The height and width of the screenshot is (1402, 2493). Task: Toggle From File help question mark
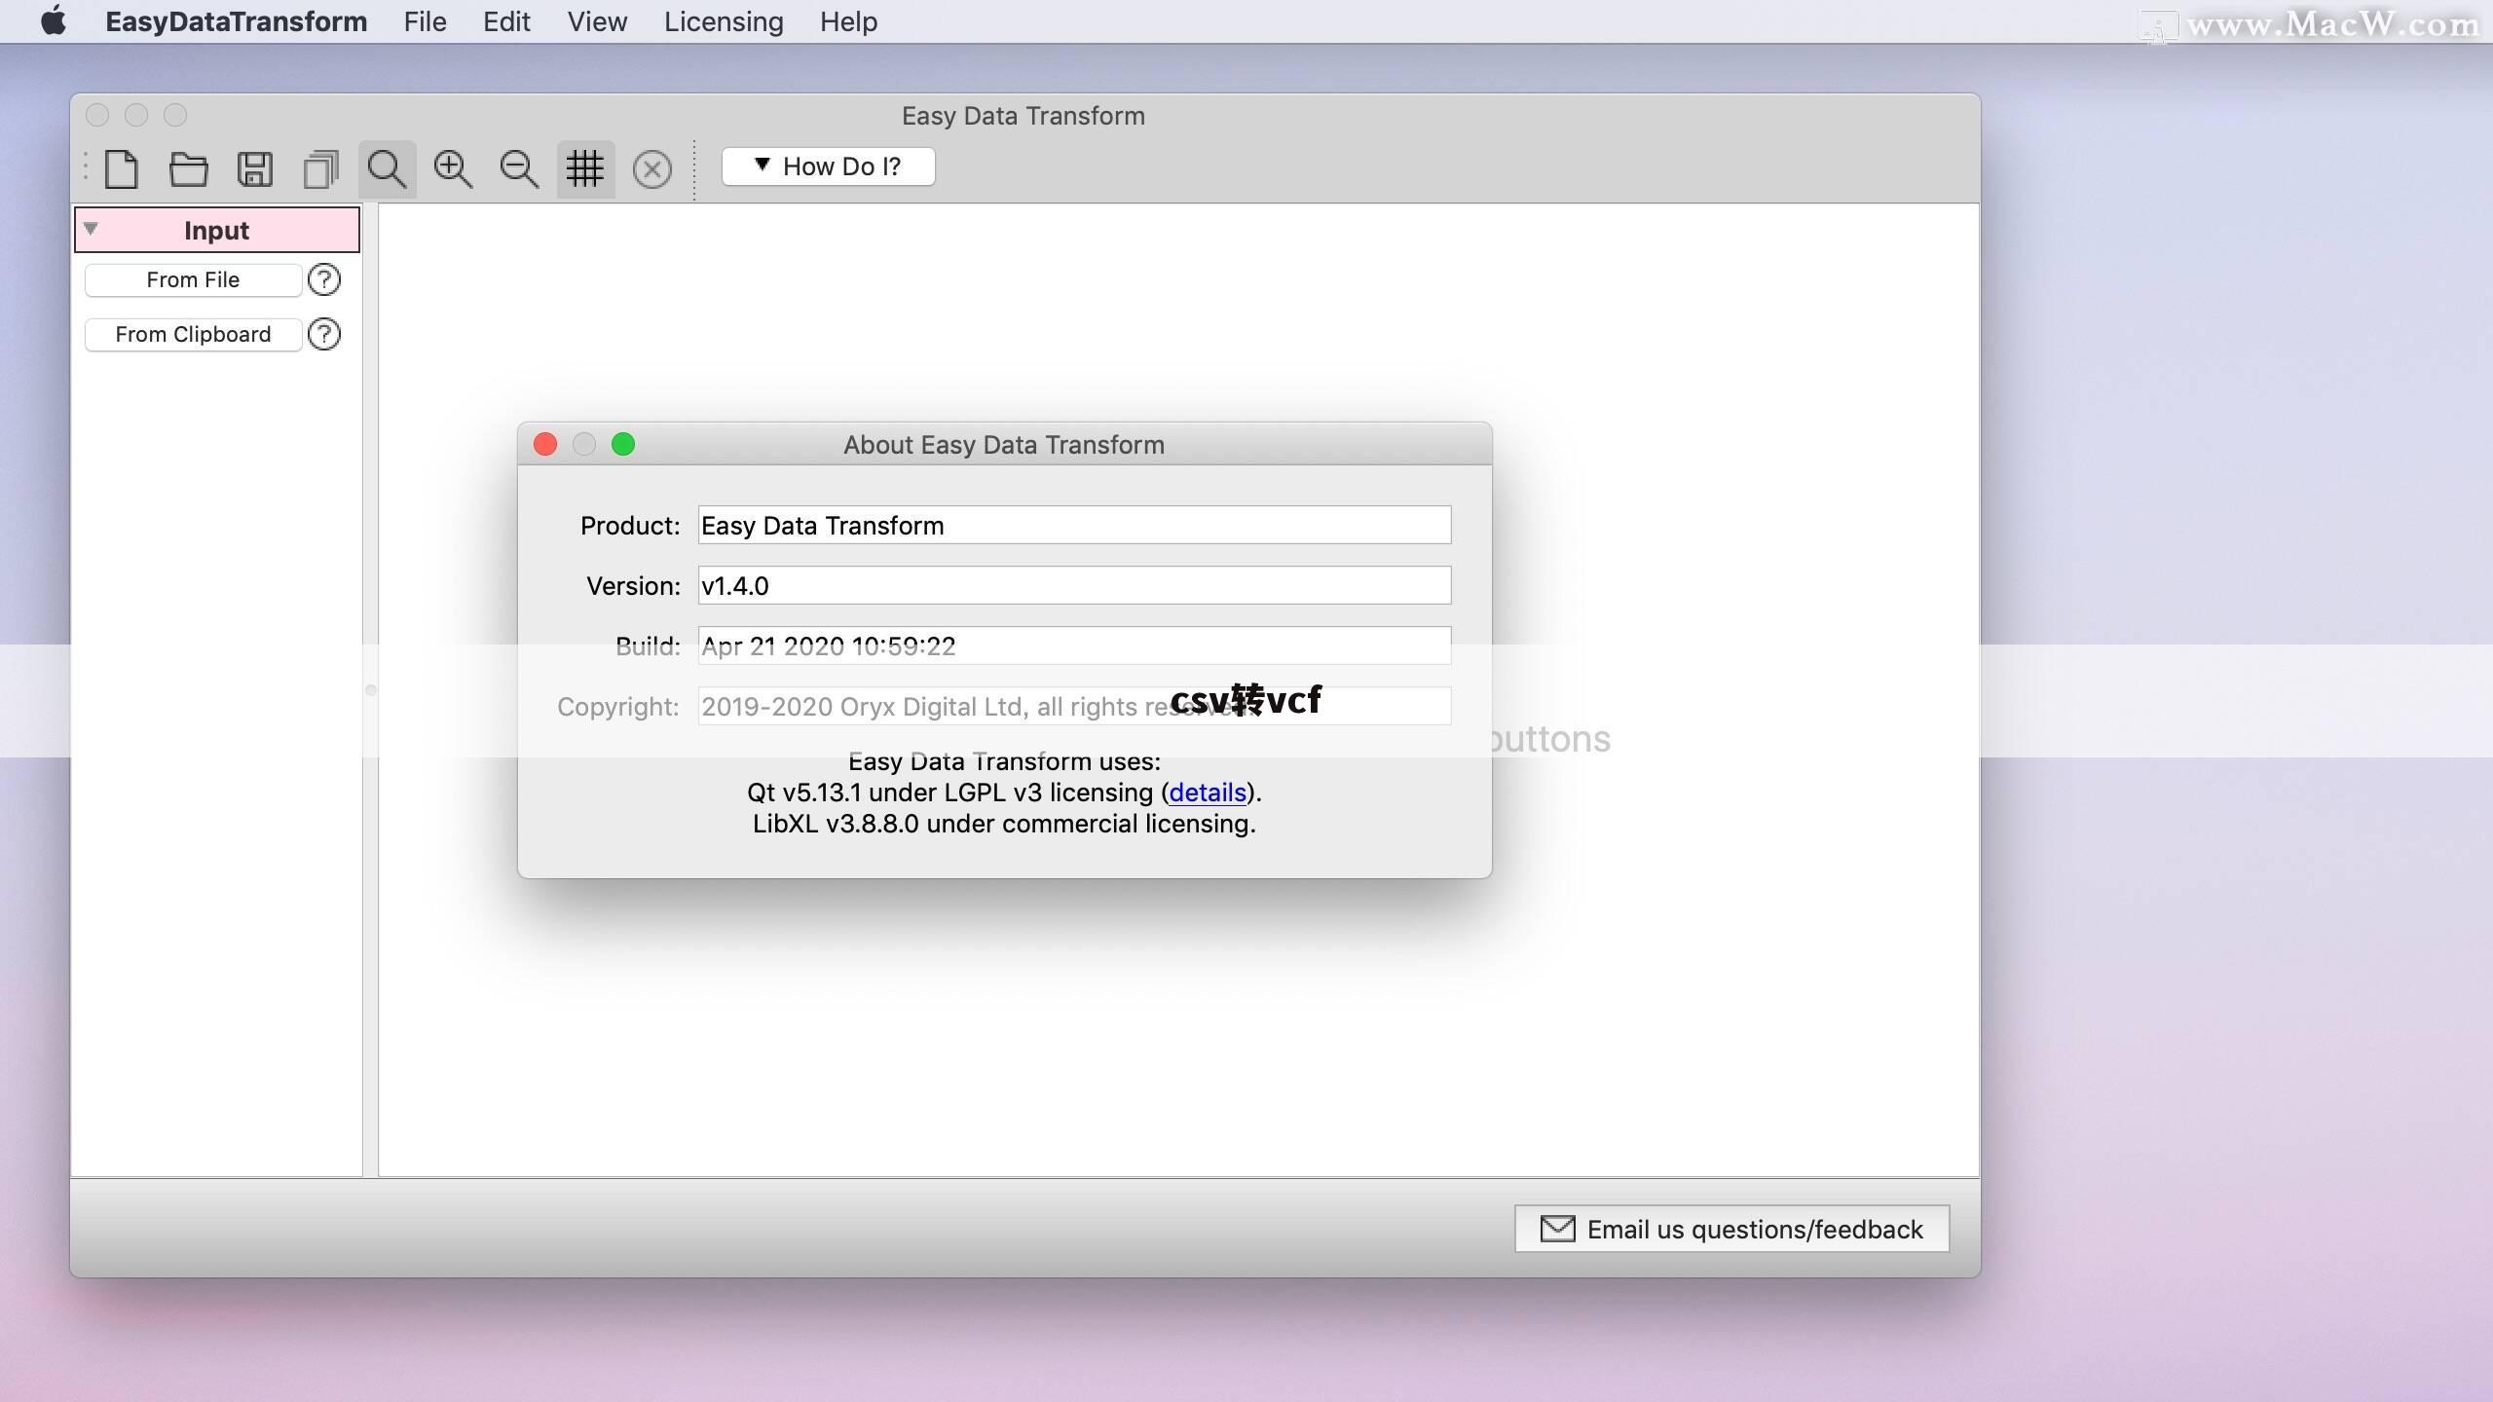323,279
